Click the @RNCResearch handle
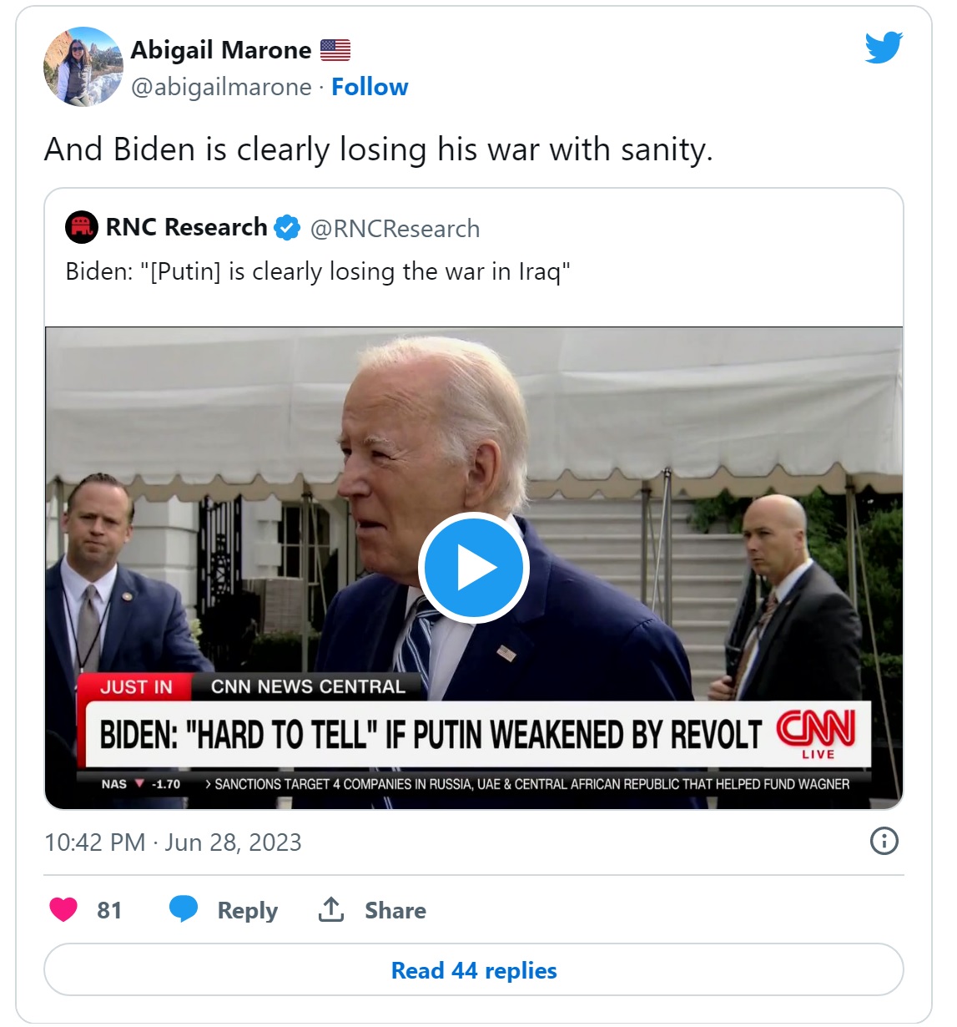 click(x=395, y=229)
